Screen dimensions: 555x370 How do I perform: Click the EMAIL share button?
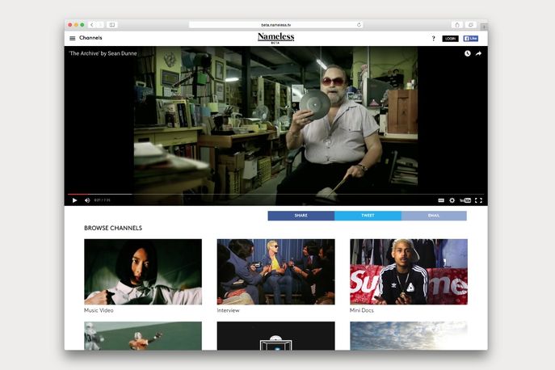(434, 216)
